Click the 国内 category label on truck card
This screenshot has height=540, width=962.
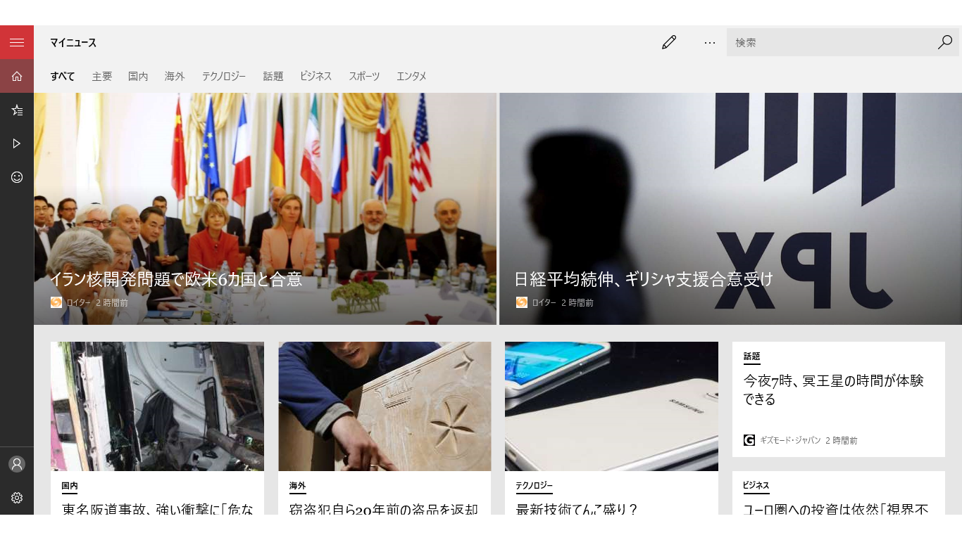[70, 486]
